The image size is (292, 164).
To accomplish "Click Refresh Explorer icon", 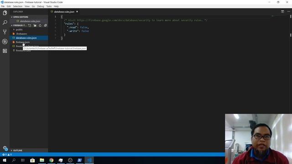I will pyautogui.click(x=40, y=26).
